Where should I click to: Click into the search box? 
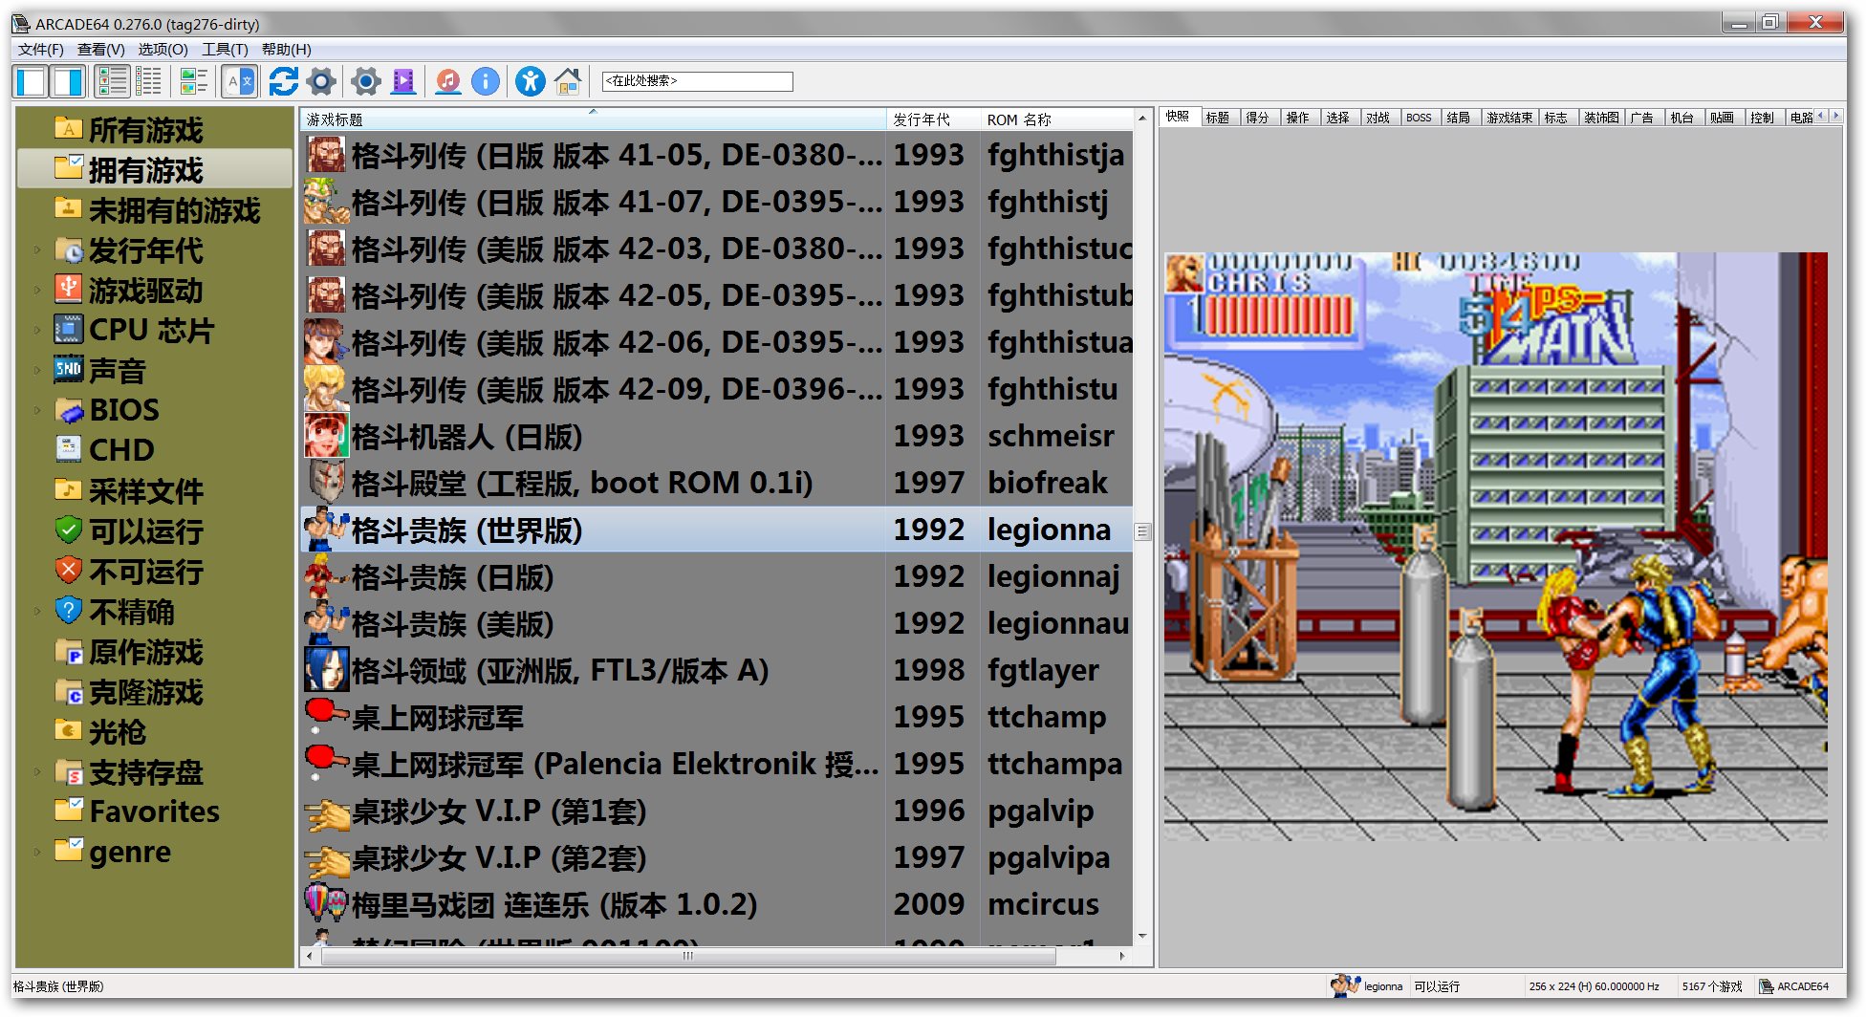pyautogui.click(x=697, y=81)
